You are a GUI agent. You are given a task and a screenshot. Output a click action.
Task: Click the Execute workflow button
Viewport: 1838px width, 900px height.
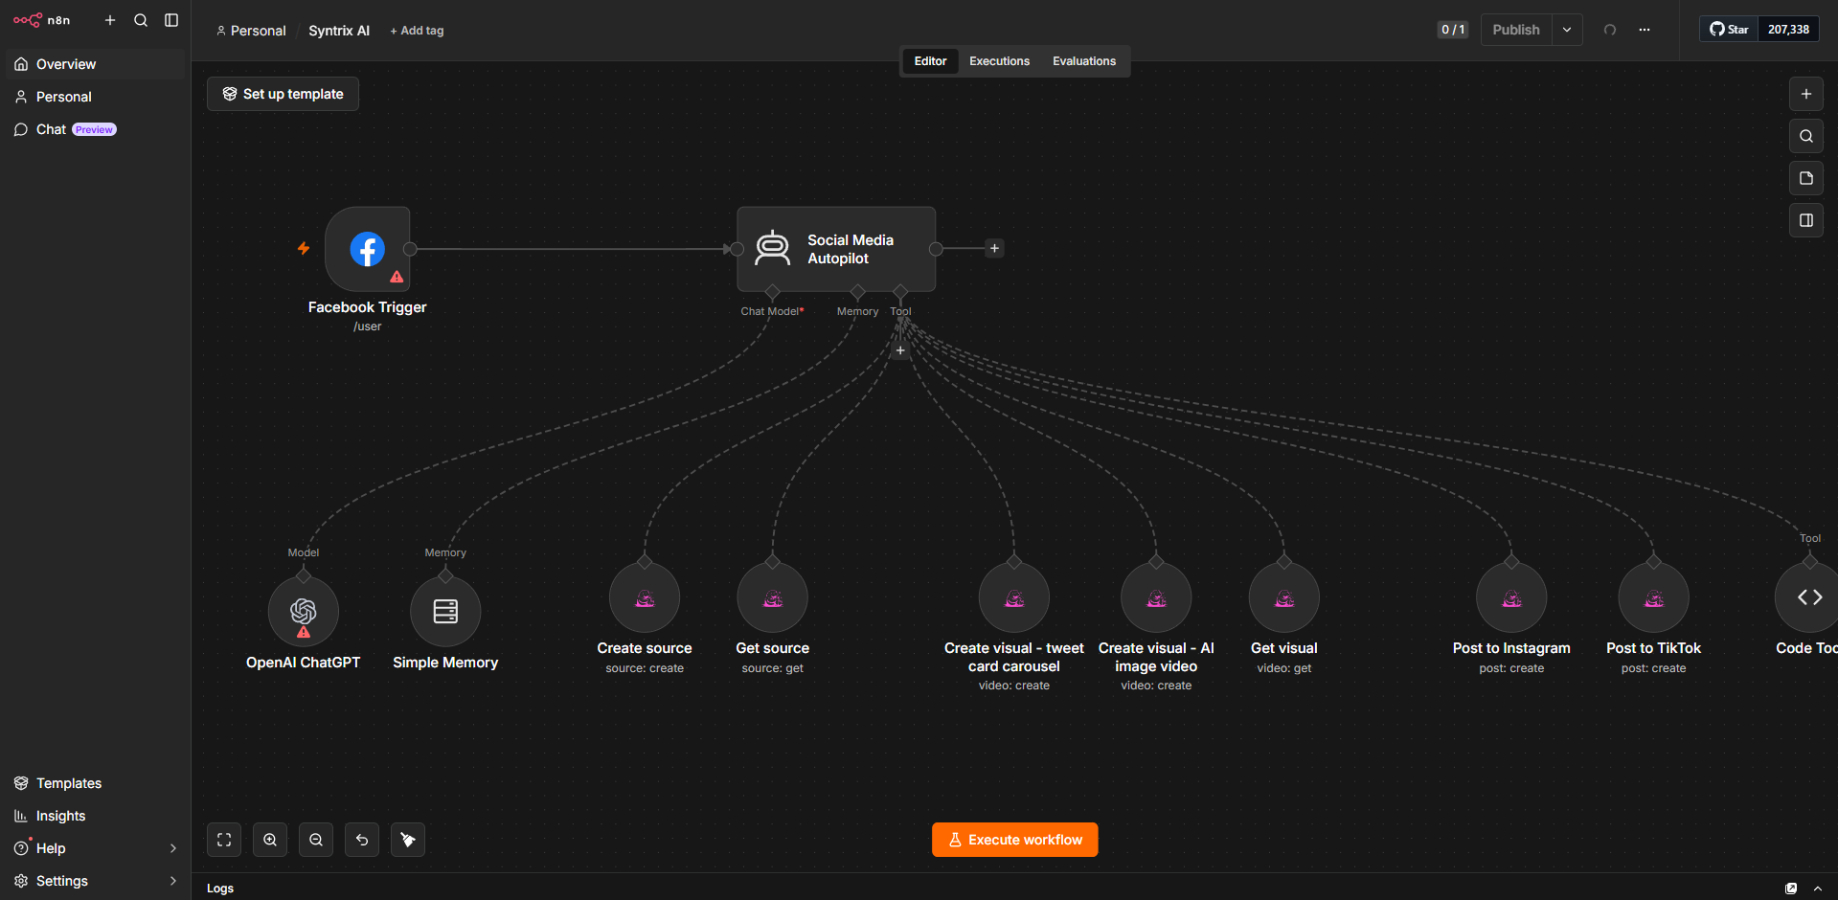tap(1015, 840)
